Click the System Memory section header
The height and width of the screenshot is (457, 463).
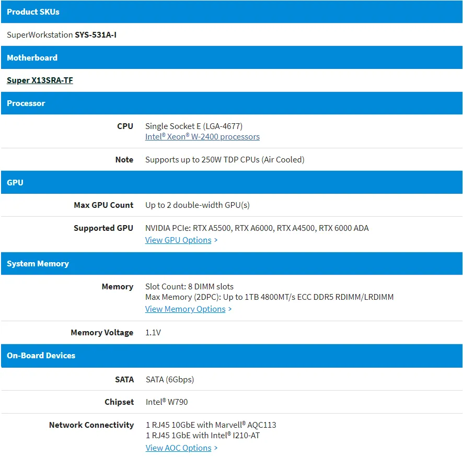tap(231, 263)
